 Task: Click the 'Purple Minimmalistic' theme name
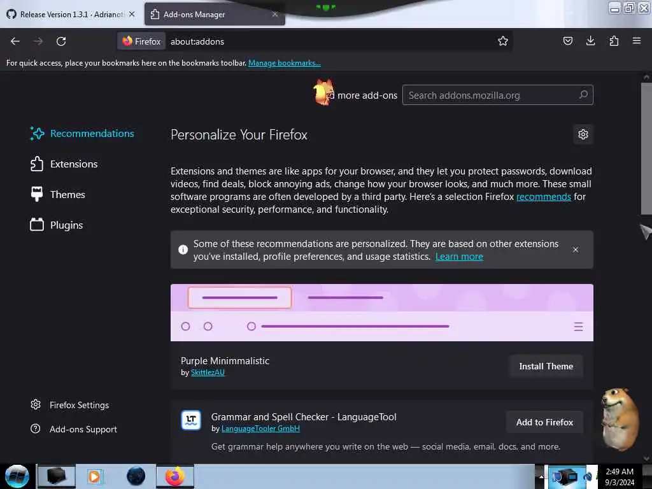click(x=225, y=361)
